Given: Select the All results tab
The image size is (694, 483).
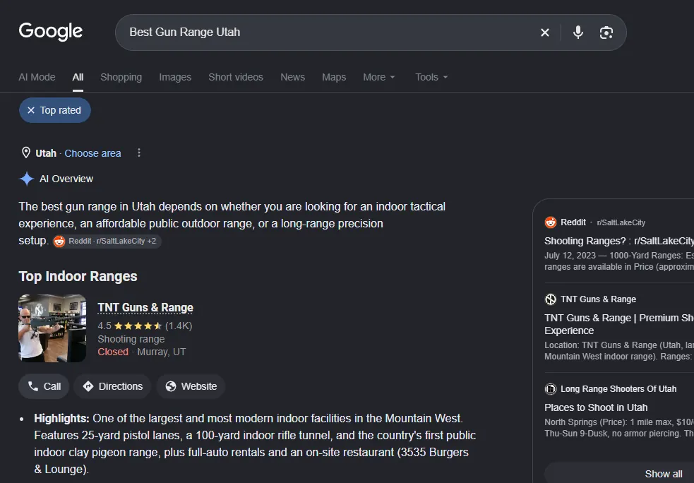Looking at the screenshot, I should click(78, 77).
